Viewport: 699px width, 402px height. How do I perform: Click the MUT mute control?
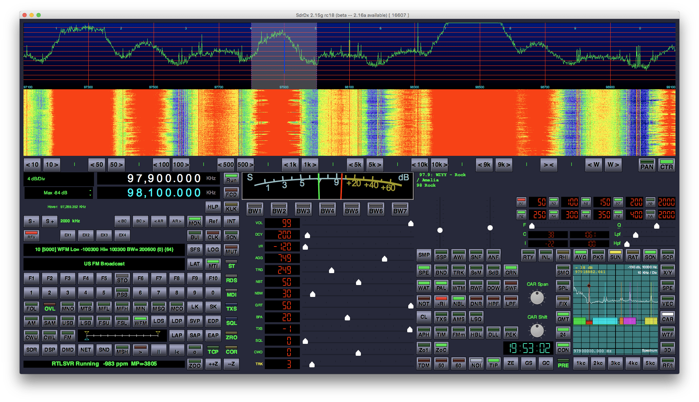pyautogui.click(x=231, y=250)
